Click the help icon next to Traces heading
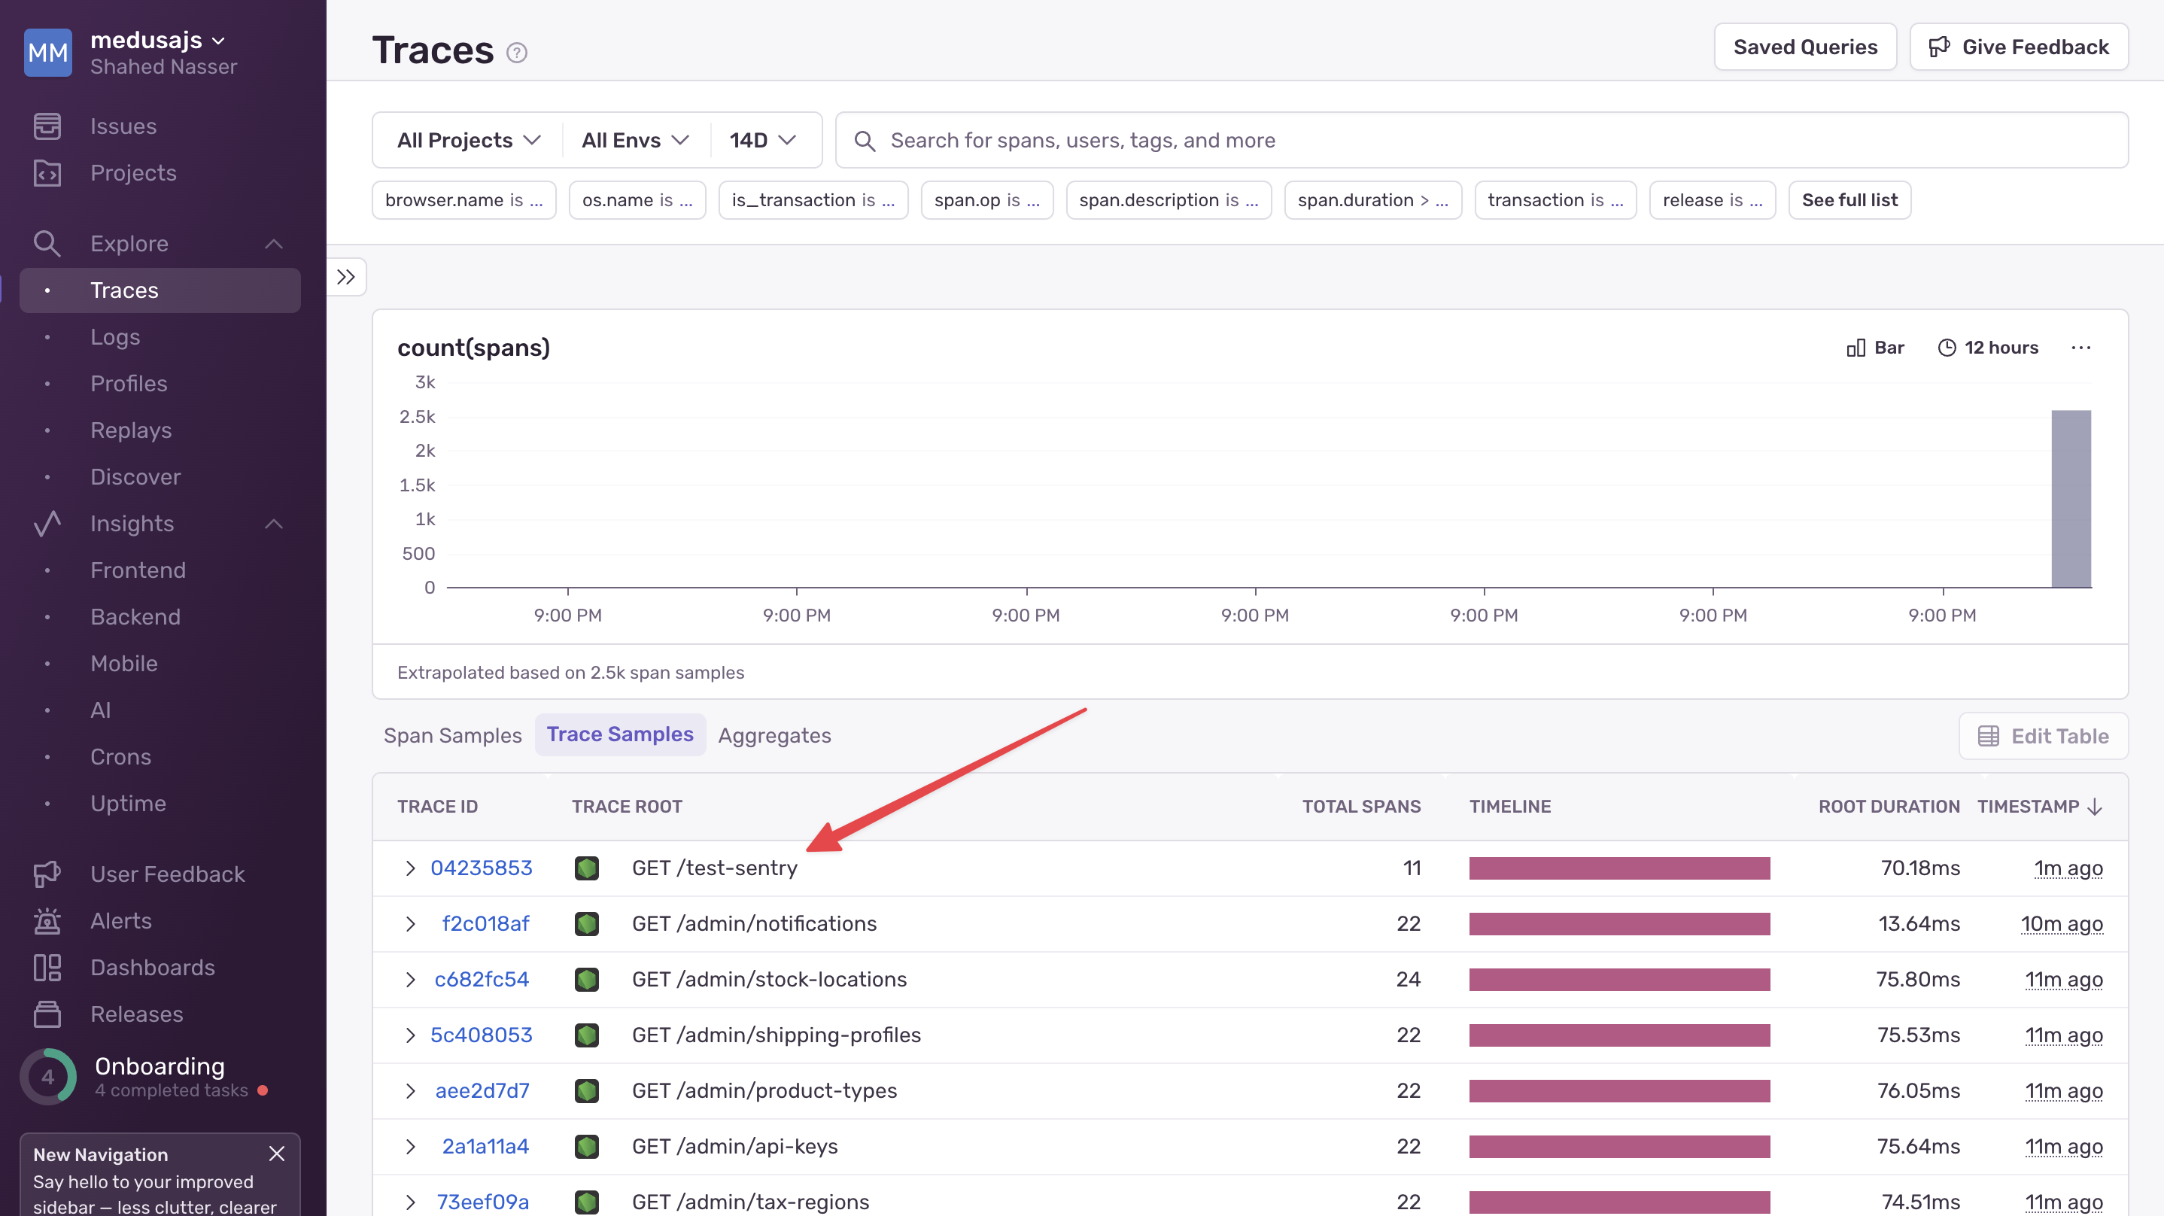Image resolution: width=2164 pixels, height=1216 pixels. [516, 52]
